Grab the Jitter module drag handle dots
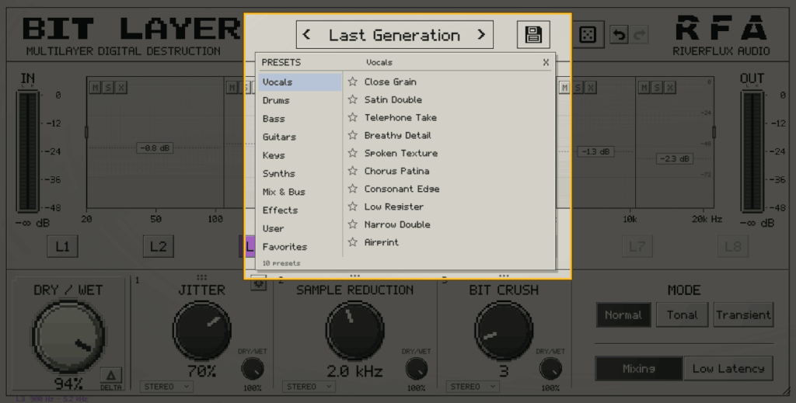796x403 pixels. (x=201, y=277)
